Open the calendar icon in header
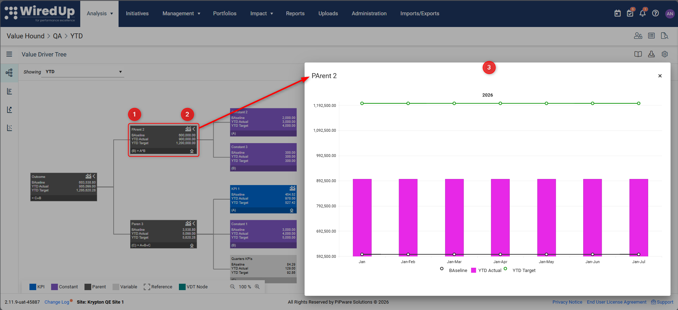 [618, 13]
